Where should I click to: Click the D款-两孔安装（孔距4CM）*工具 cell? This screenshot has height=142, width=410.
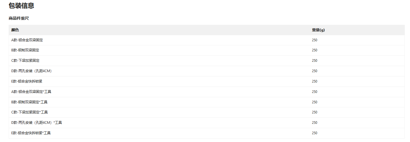pyautogui.click(x=37, y=123)
